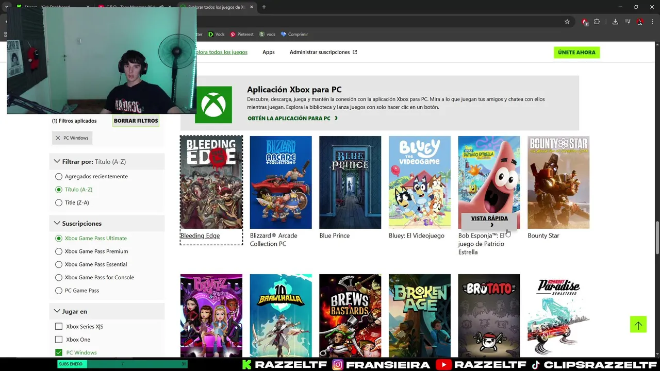Screen dimensions: 660x371
Task: Open the green Vods bookmark
Action: 216,34
